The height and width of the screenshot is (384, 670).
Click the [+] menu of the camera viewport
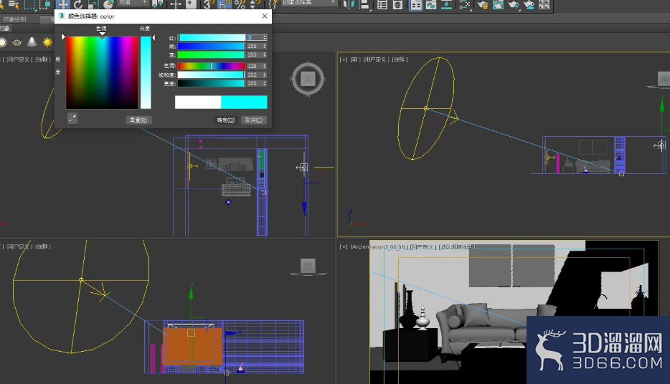click(344, 246)
